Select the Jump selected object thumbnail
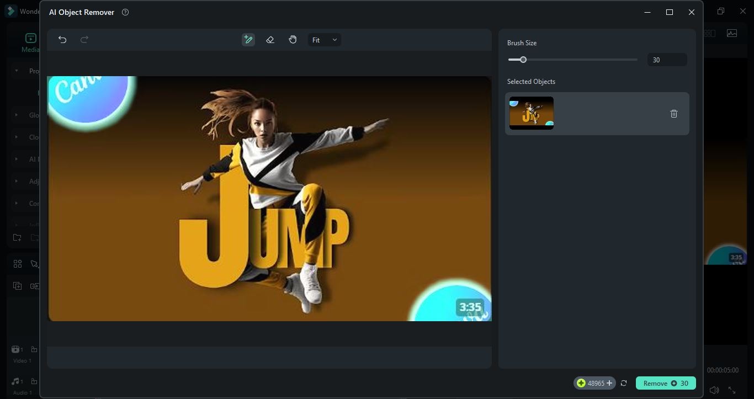The height and width of the screenshot is (399, 754). click(531, 113)
